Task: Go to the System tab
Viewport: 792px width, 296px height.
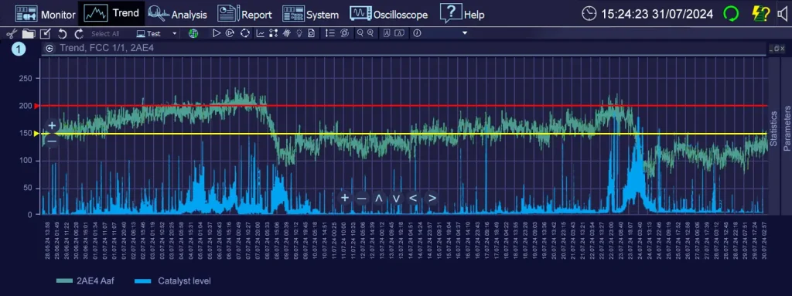Action: coord(310,14)
